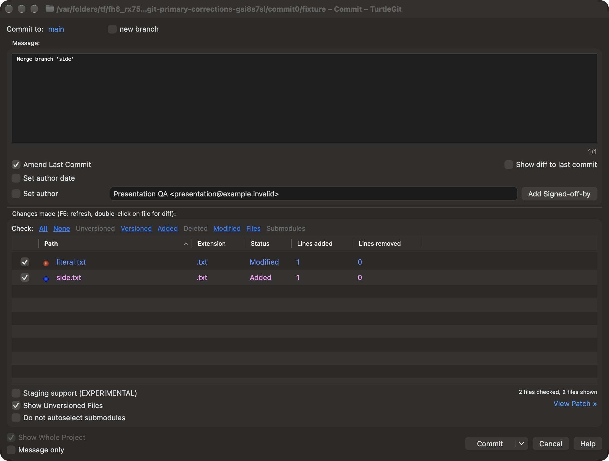The width and height of the screenshot is (609, 461).
Task: Click the Modified status of literal.txt
Action: click(264, 262)
